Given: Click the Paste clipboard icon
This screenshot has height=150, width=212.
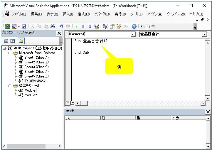Looking at the screenshot, I should [46, 26].
